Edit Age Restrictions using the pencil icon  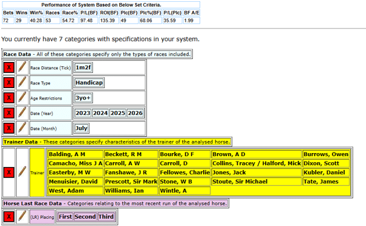pyautogui.click(x=22, y=98)
